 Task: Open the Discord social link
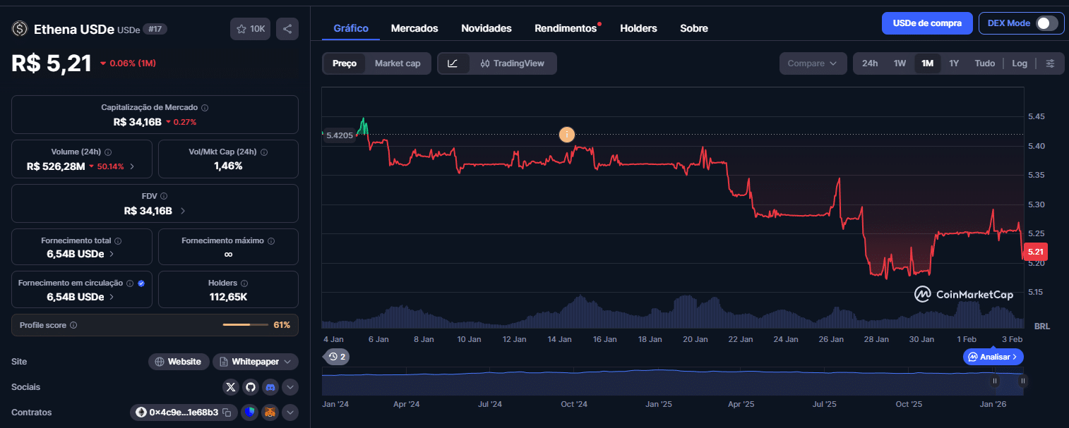pyautogui.click(x=270, y=387)
